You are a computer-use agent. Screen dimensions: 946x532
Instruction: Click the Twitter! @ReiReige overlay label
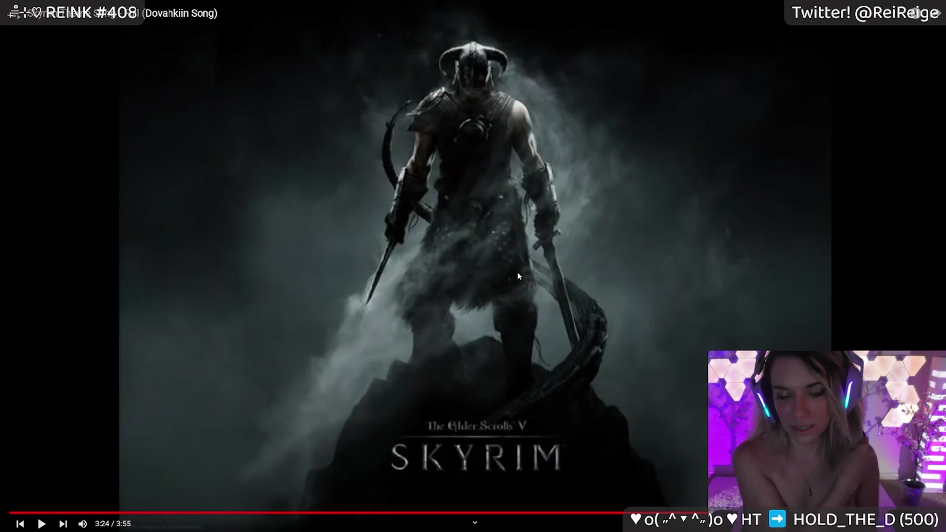coord(865,13)
